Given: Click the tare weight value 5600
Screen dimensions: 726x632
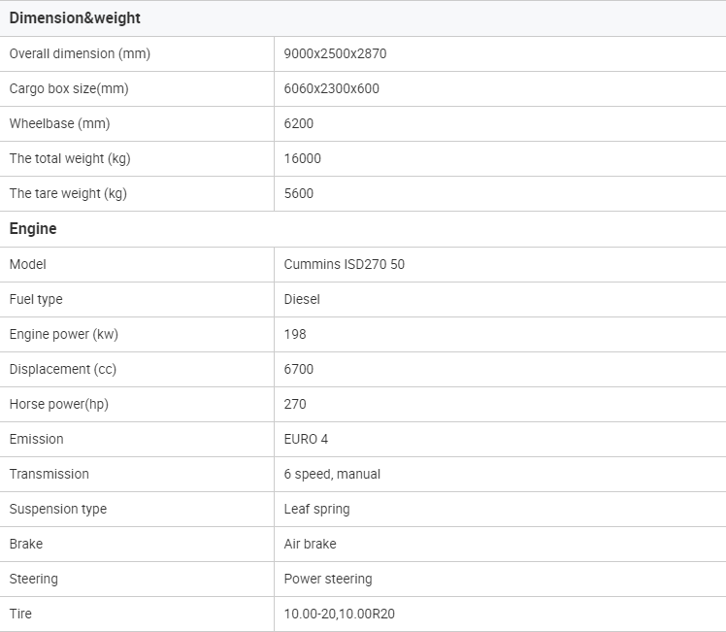Looking at the screenshot, I should point(298,193).
